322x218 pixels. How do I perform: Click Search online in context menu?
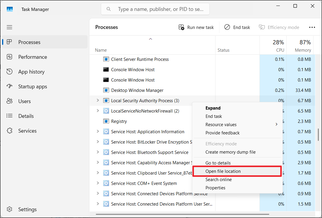(x=218, y=180)
